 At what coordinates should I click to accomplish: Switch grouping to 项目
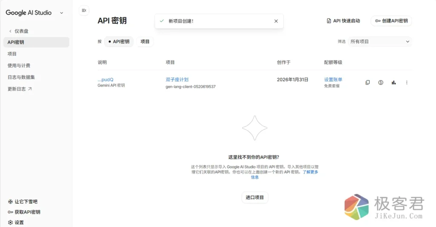pyautogui.click(x=145, y=42)
